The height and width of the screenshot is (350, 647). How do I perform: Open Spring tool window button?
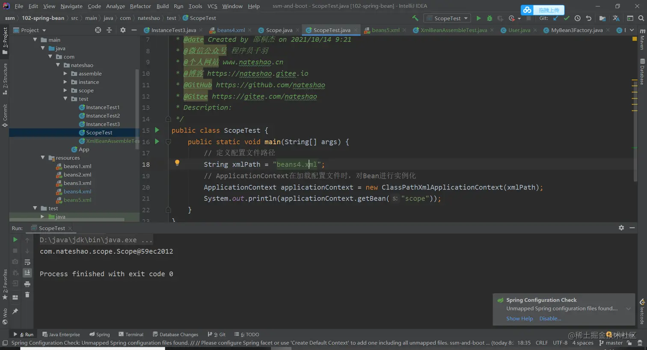(99, 335)
